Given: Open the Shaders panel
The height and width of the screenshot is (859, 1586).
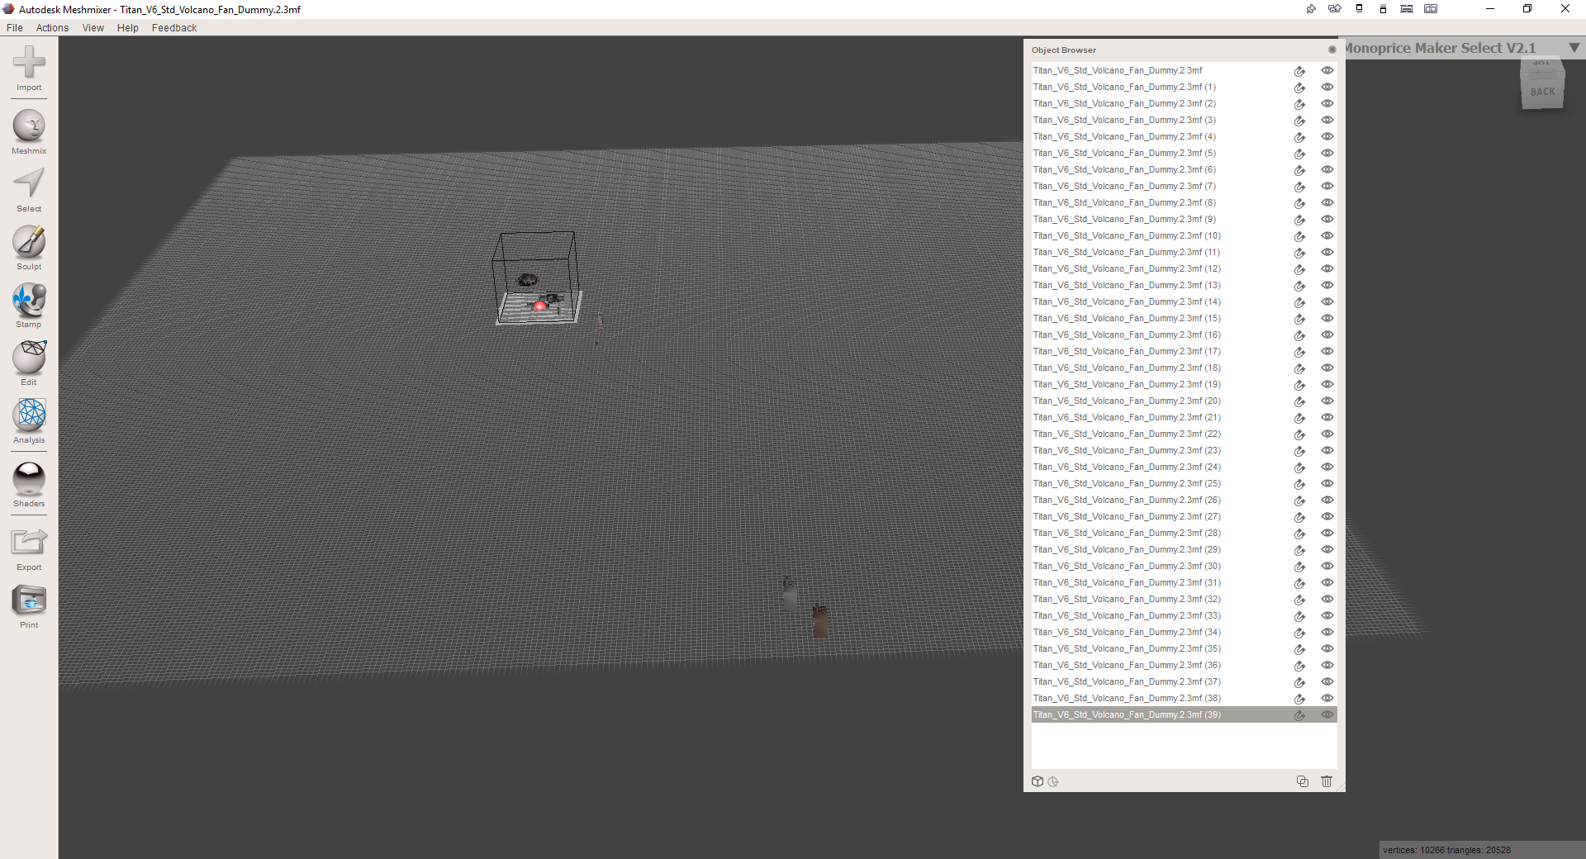Looking at the screenshot, I should click(x=29, y=485).
